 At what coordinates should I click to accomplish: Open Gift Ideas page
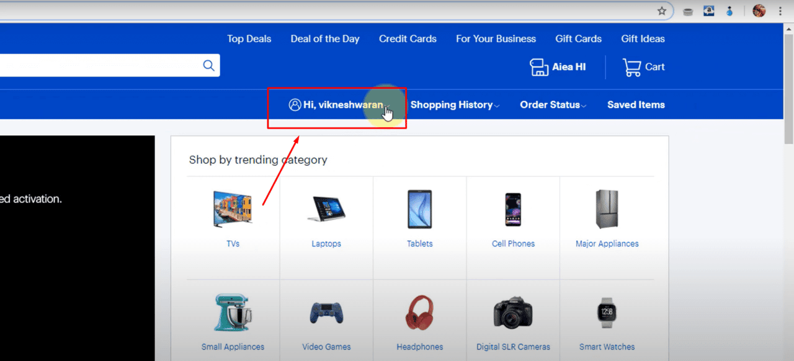pos(643,38)
